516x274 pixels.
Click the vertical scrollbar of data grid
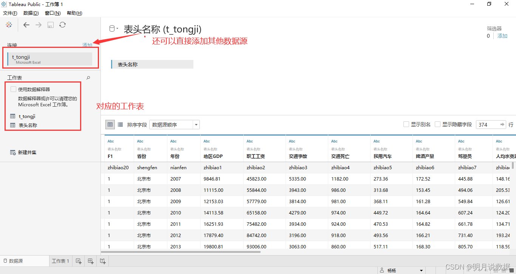pos(513,165)
